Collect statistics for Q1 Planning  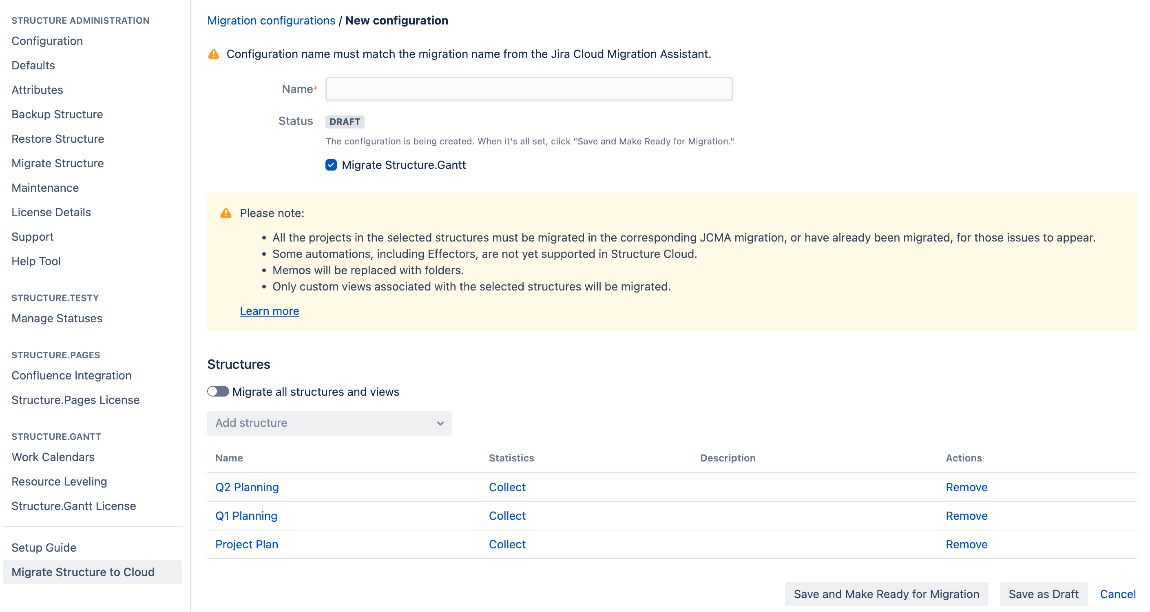coord(507,516)
